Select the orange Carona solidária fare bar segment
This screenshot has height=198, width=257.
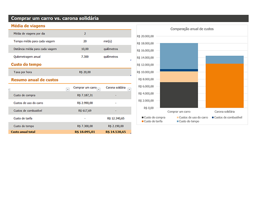(x=225, y=86)
